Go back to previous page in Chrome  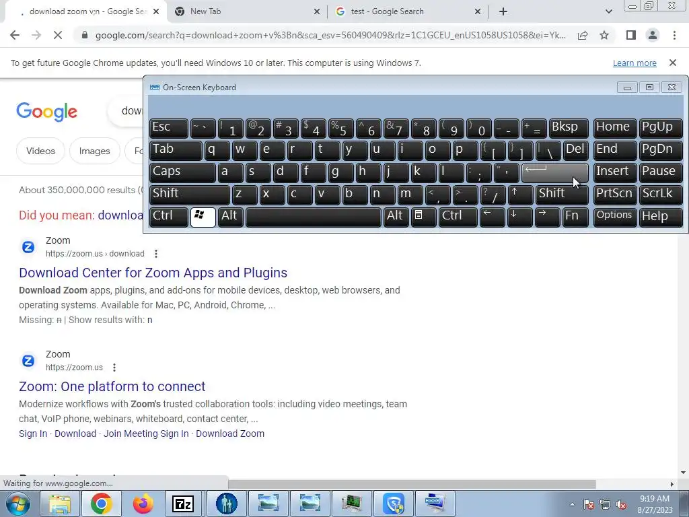[x=15, y=35]
